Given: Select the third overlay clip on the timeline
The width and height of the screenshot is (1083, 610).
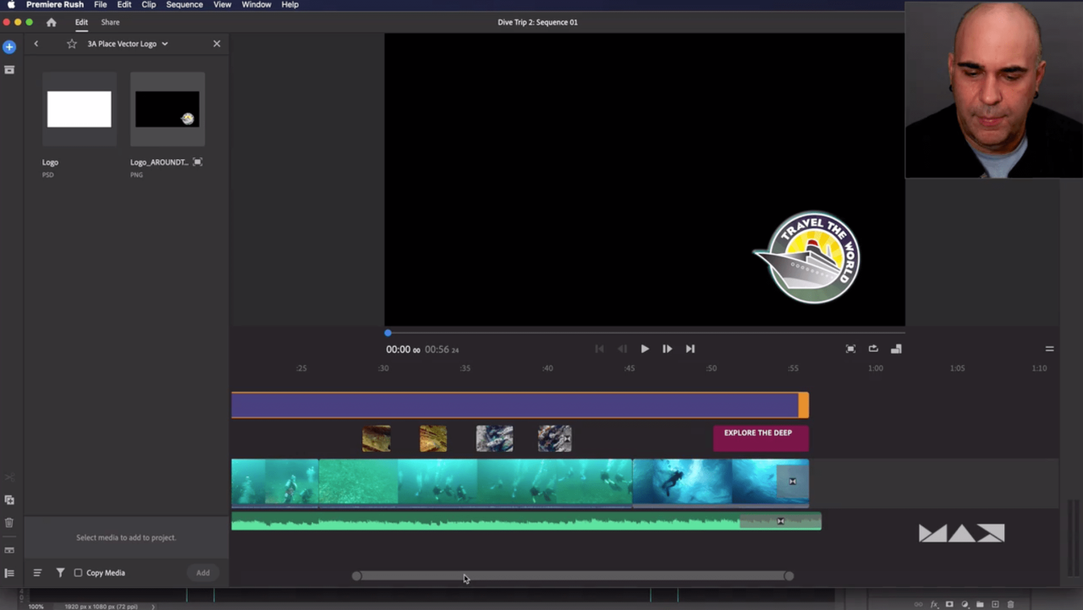Looking at the screenshot, I should (x=494, y=438).
